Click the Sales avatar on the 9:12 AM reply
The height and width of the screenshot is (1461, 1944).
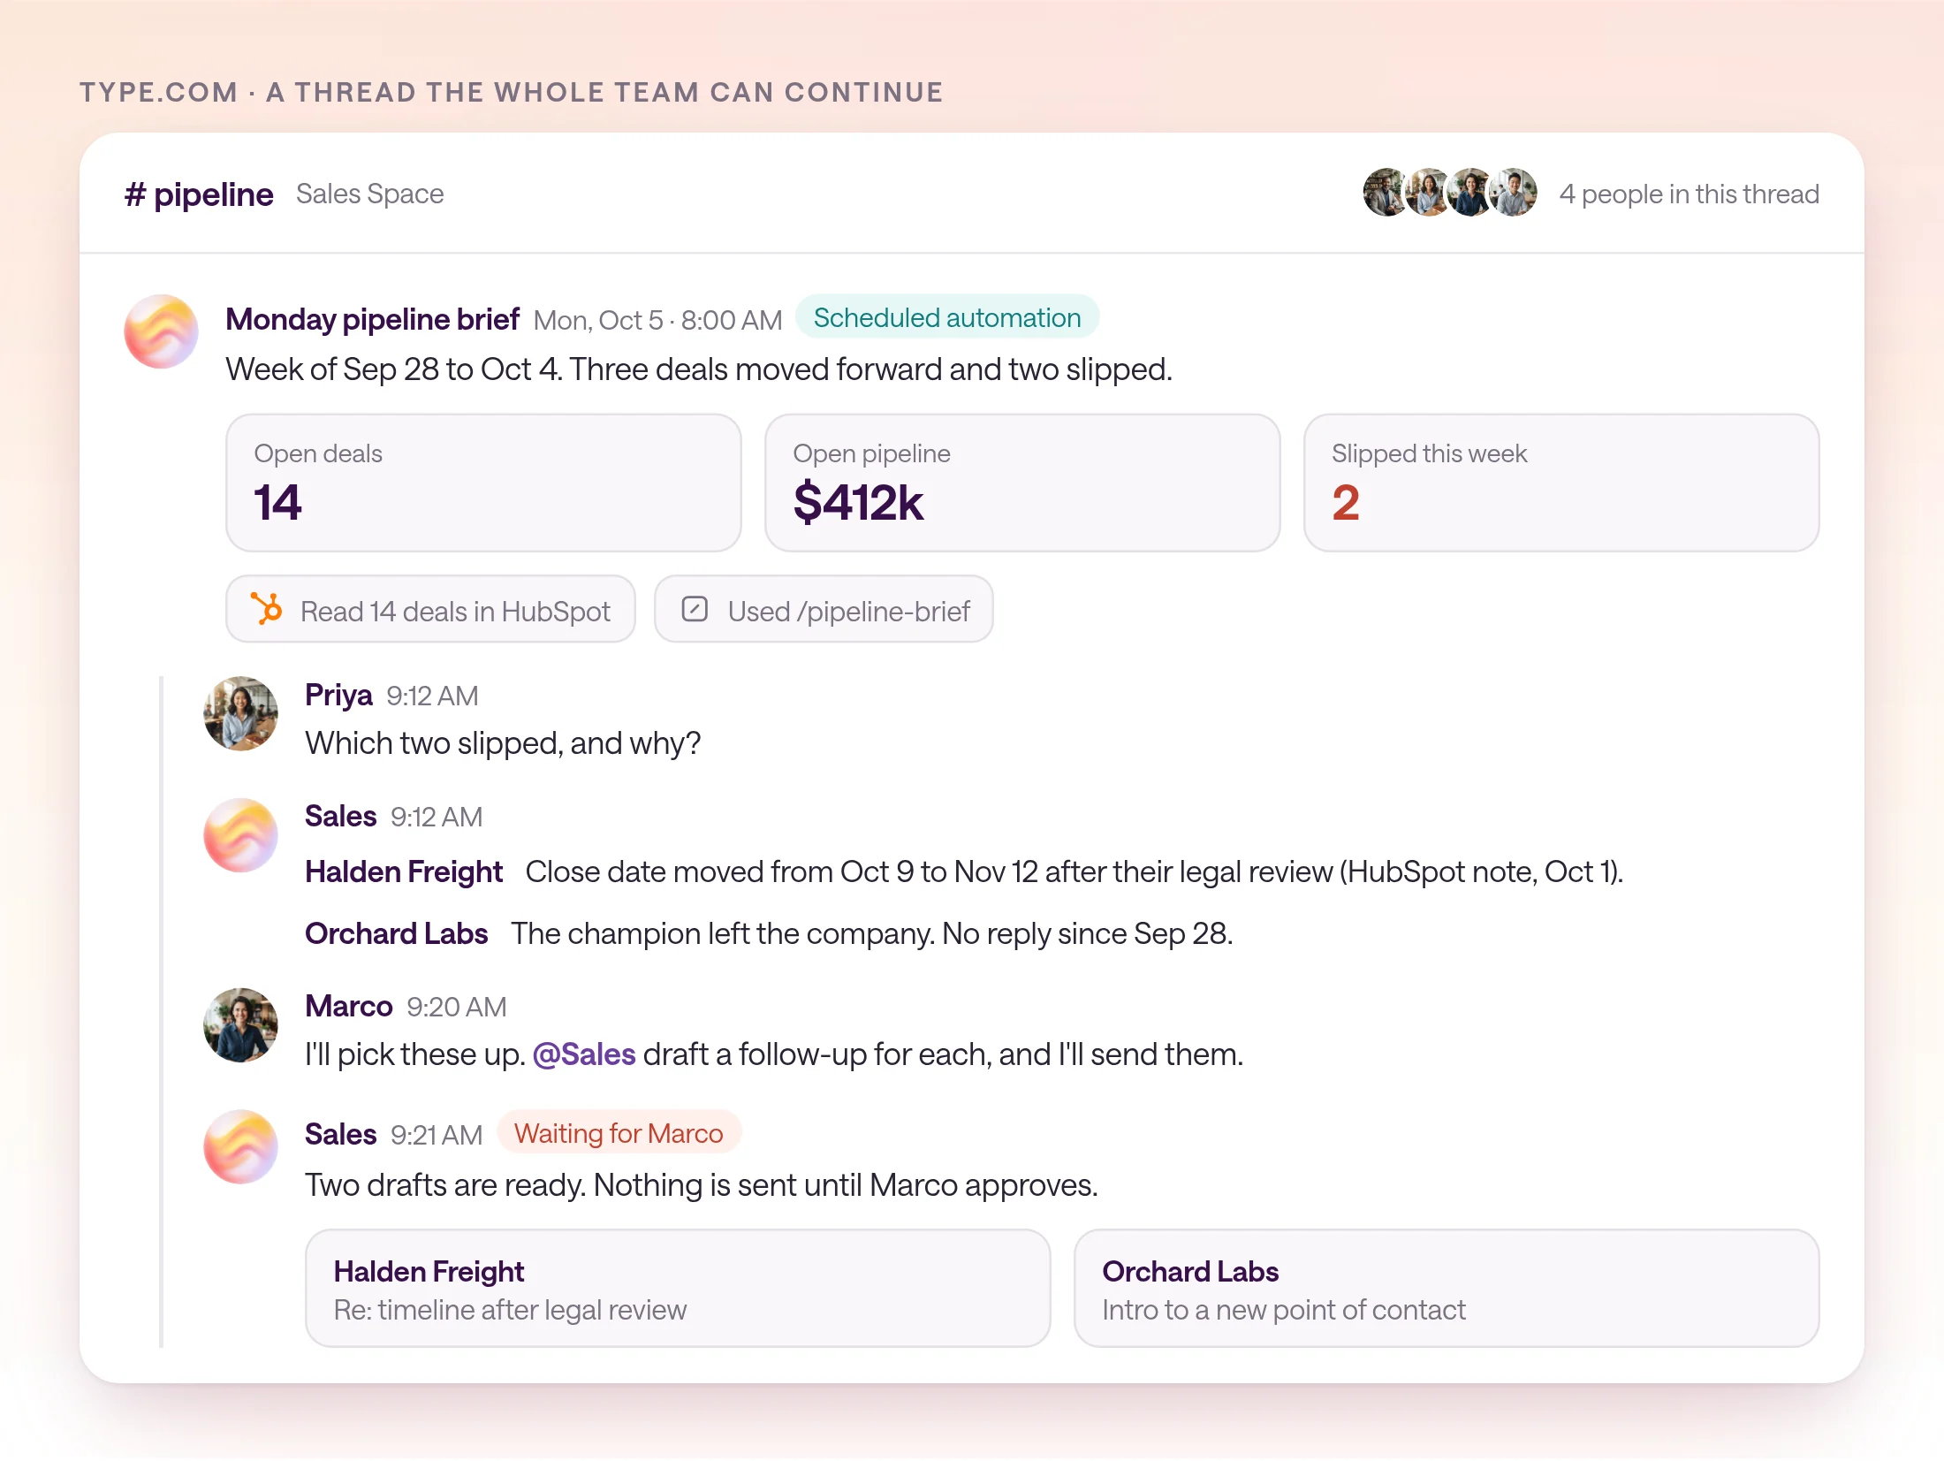click(240, 835)
